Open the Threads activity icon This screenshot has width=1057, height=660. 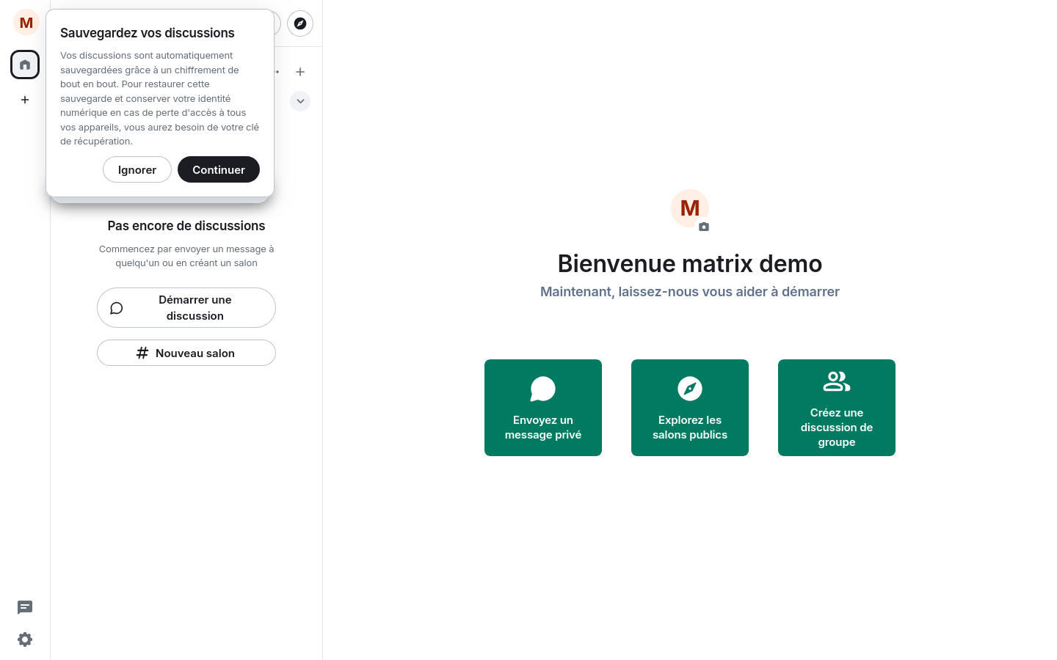[x=25, y=607]
